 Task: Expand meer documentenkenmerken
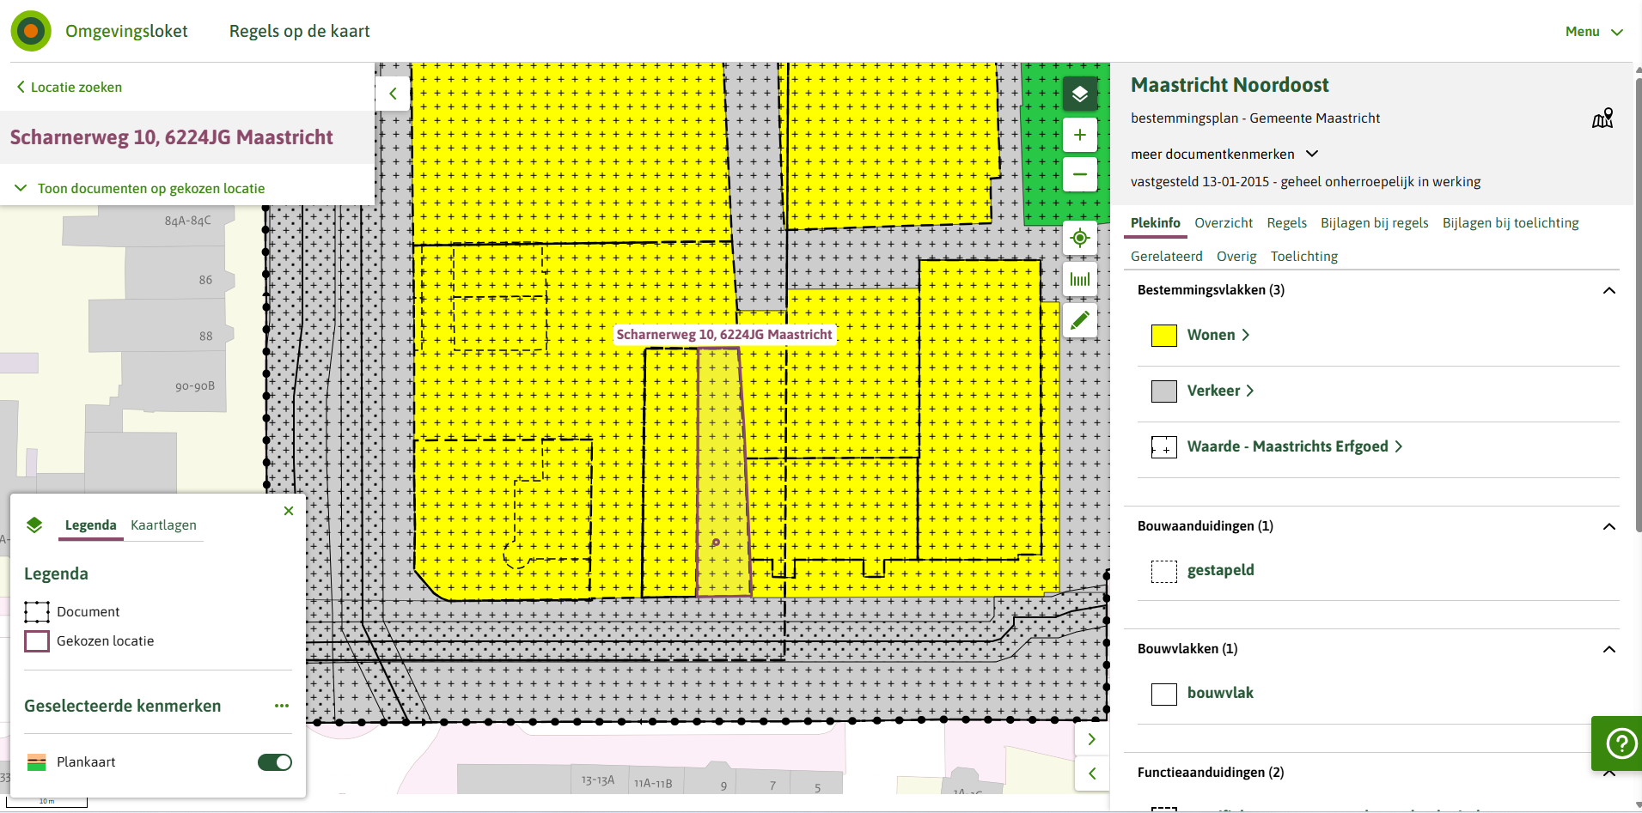click(x=1224, y=155)
